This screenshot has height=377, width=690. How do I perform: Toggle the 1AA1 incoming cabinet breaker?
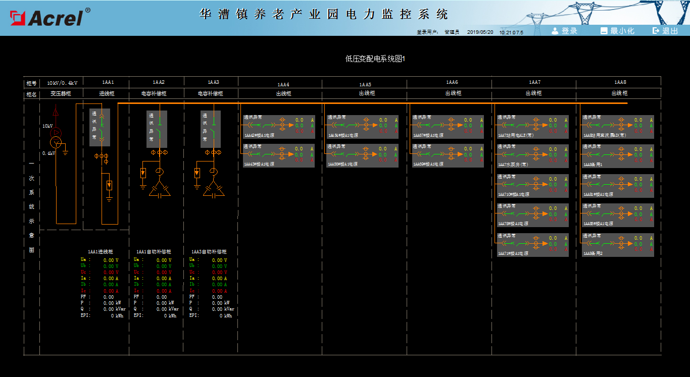[103, 128]
